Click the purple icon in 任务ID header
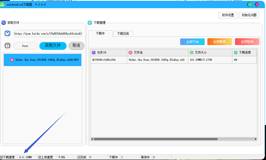The width and height of the screenshot is (266, 160). pos(94,53)
